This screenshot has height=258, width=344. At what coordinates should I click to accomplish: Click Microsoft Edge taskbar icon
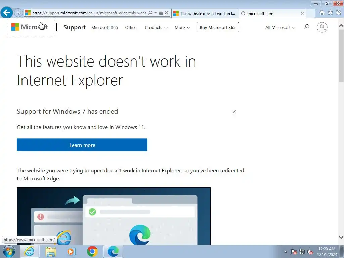(x=113, y=251)
